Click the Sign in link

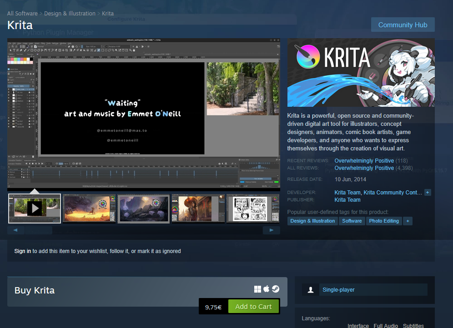pos(23,251)
